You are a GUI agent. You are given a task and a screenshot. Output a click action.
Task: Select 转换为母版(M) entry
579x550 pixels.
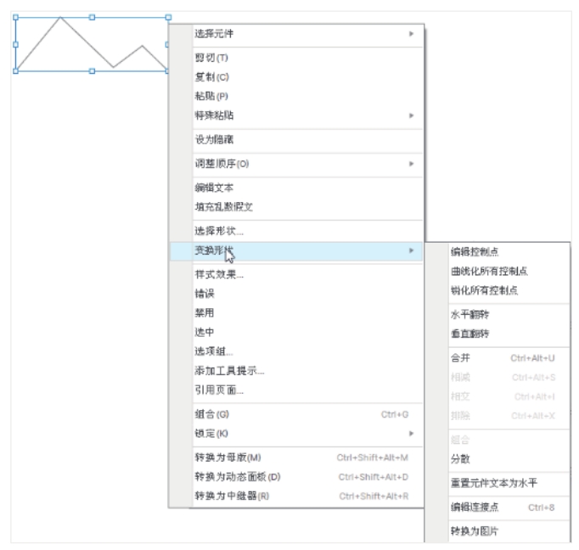(x=228, y=457)
